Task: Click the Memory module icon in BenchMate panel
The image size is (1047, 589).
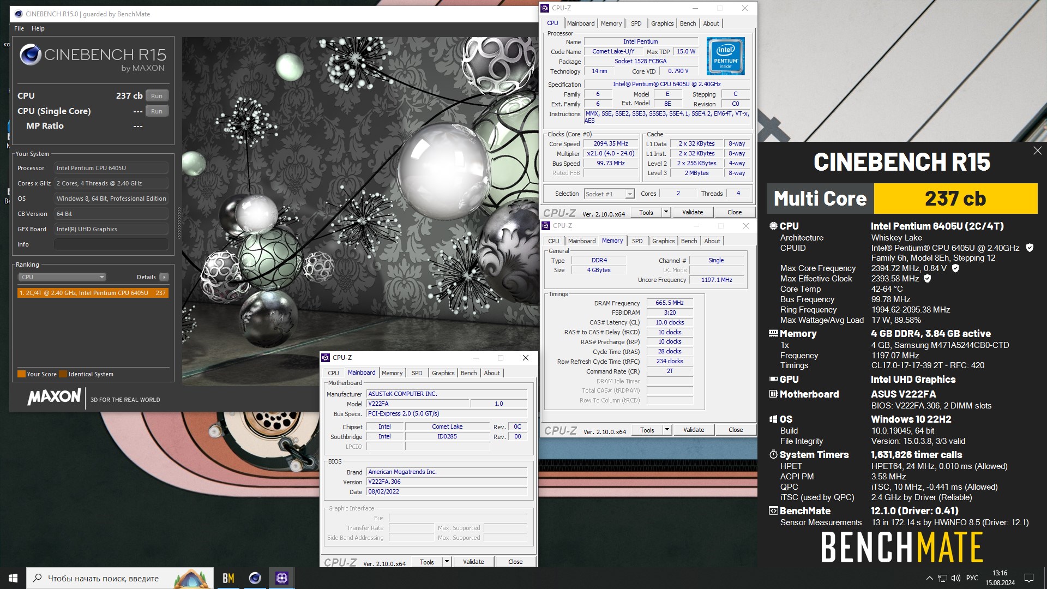Action: pos(773,333)
